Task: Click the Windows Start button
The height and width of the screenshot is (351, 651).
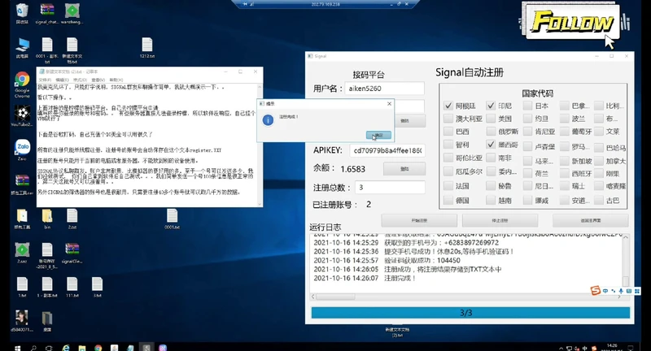Action: [17, 348]
